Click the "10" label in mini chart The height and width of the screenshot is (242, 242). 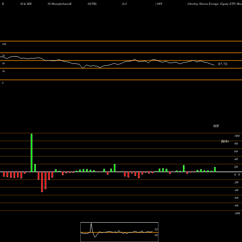coord(156,235)
